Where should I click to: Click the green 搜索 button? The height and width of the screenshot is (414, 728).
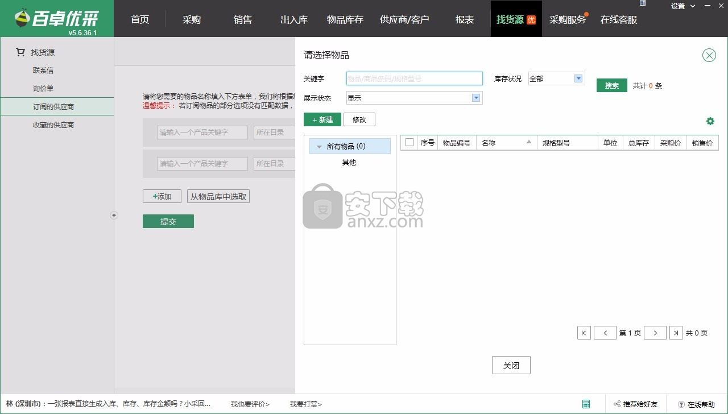click(x=612, y=85)
